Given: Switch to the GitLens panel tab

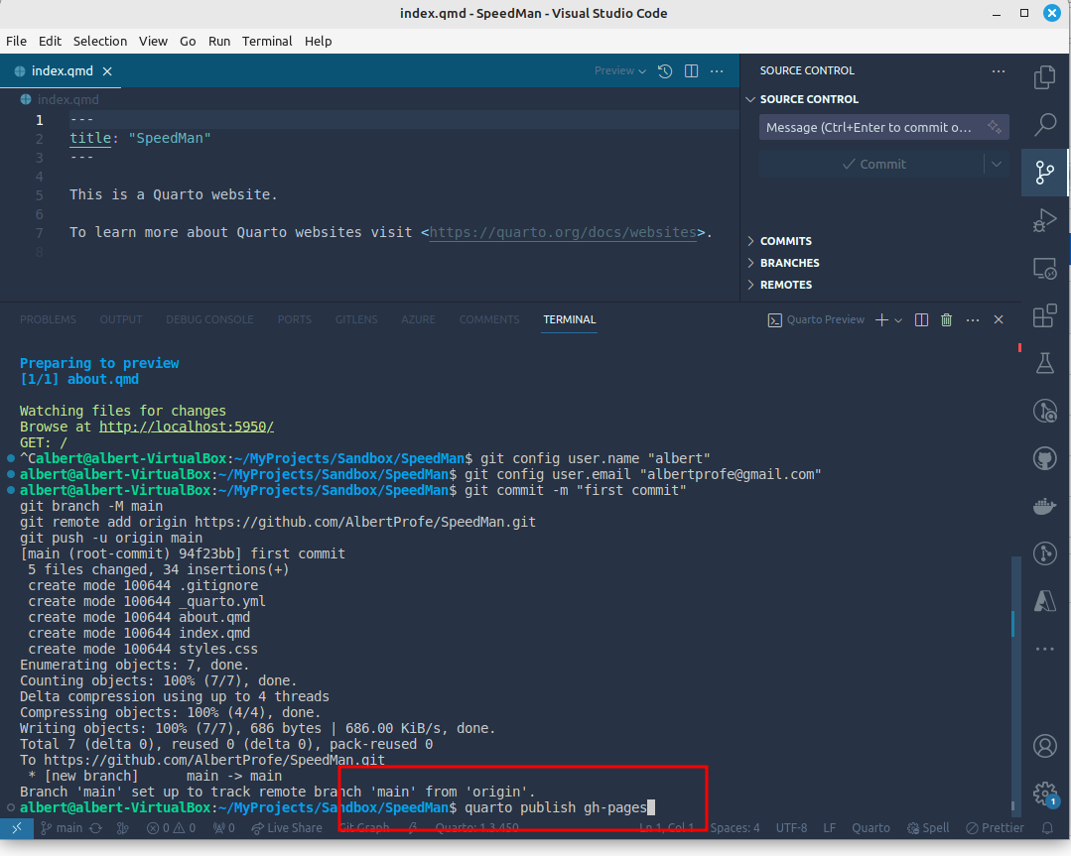Looking at the screenshot, I should click(x=356, y=319).
